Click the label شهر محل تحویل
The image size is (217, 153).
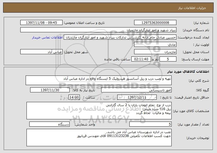pos(76,52)
